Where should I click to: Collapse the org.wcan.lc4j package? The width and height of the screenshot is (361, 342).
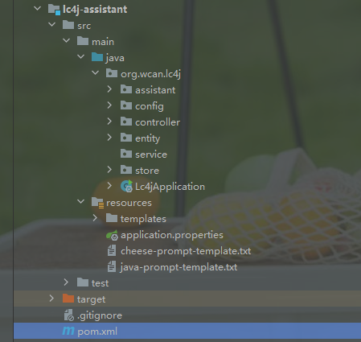coord(95,72)
